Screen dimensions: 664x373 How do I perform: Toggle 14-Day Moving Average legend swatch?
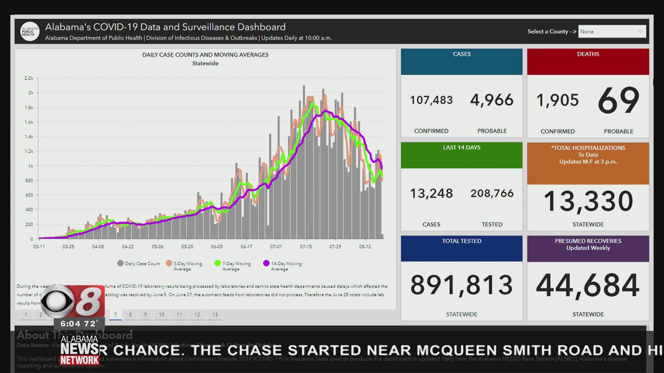(266, 263)
